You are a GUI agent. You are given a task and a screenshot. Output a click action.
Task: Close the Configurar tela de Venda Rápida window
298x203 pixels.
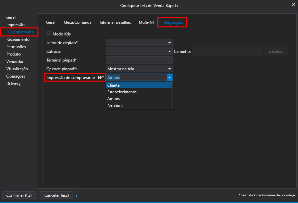293,4
